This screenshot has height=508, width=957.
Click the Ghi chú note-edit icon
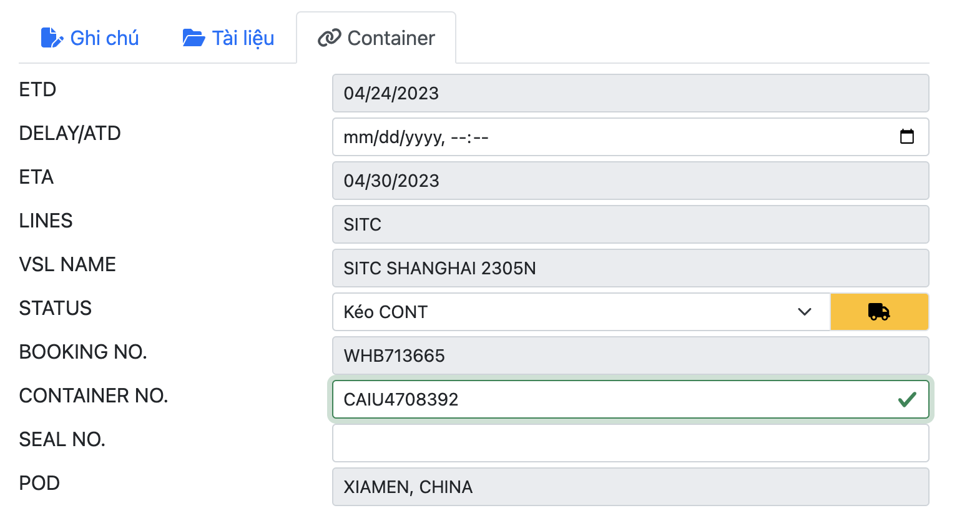coord(52,38)
